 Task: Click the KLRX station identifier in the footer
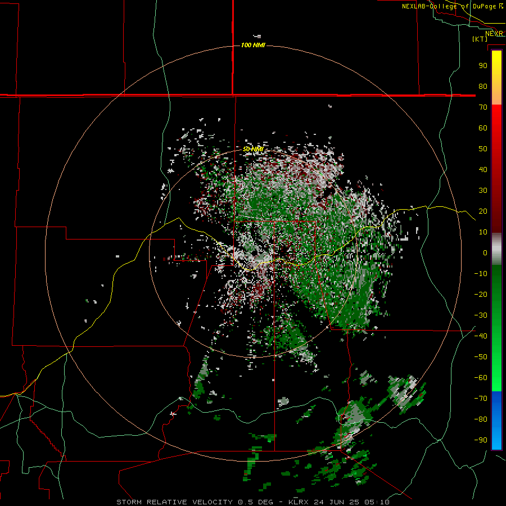point(299,502)
